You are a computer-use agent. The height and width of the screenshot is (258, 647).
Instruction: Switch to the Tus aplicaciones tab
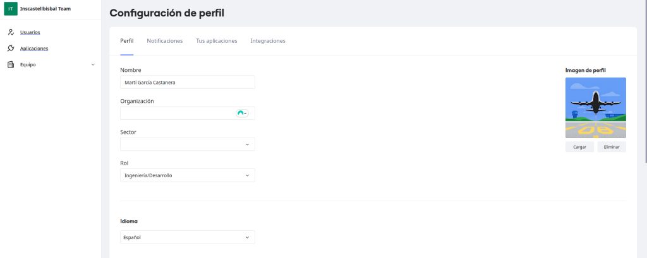217,41
